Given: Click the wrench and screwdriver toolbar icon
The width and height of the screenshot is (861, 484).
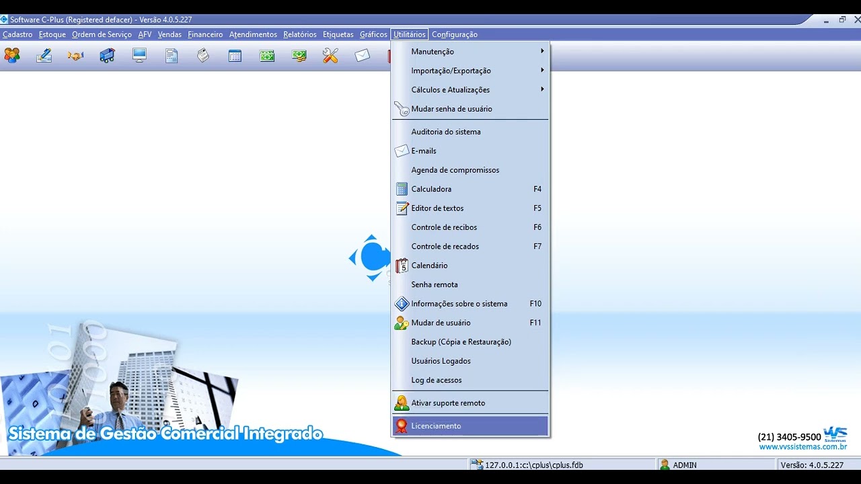Looking at the screenshot, I should [330, 55].
